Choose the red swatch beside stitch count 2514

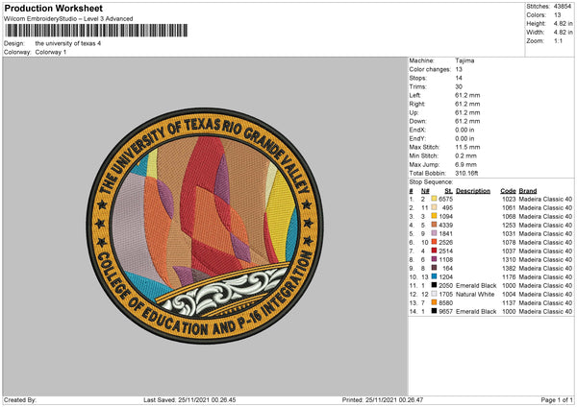click(434, 251)
